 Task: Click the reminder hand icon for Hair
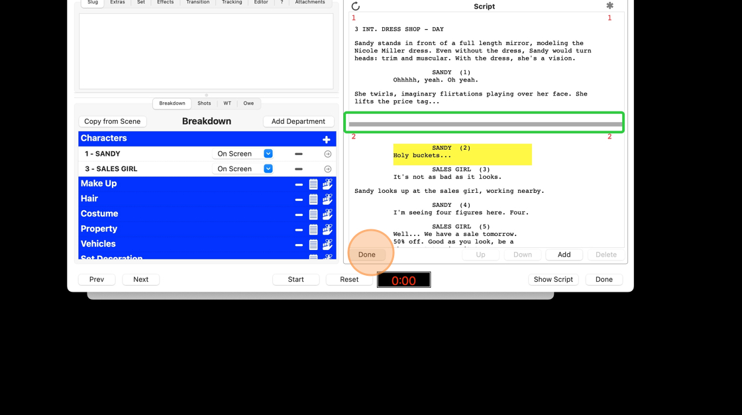click(x=327, y=199)
